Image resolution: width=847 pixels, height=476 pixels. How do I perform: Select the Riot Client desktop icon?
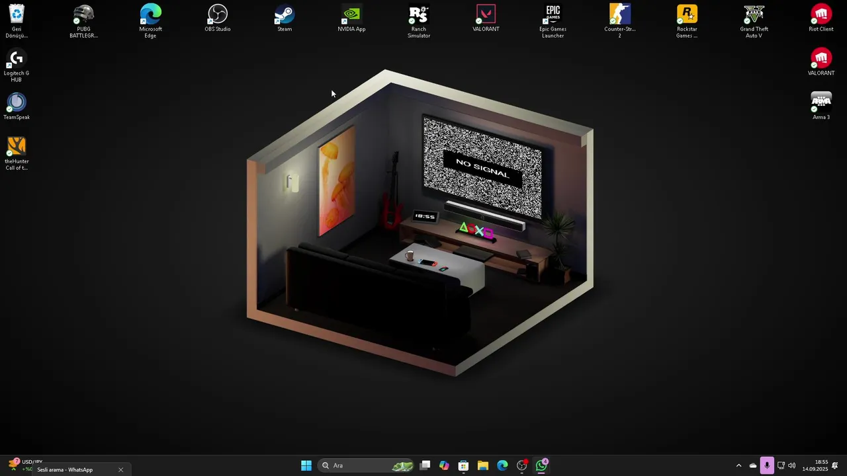821,18
